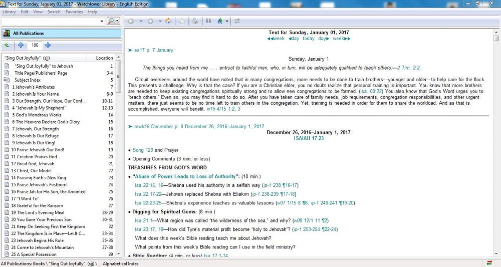Image resolution: width=501 pixels, height=267 pixels.
Task: Toggle the column view icon
Action: [208, 21]
